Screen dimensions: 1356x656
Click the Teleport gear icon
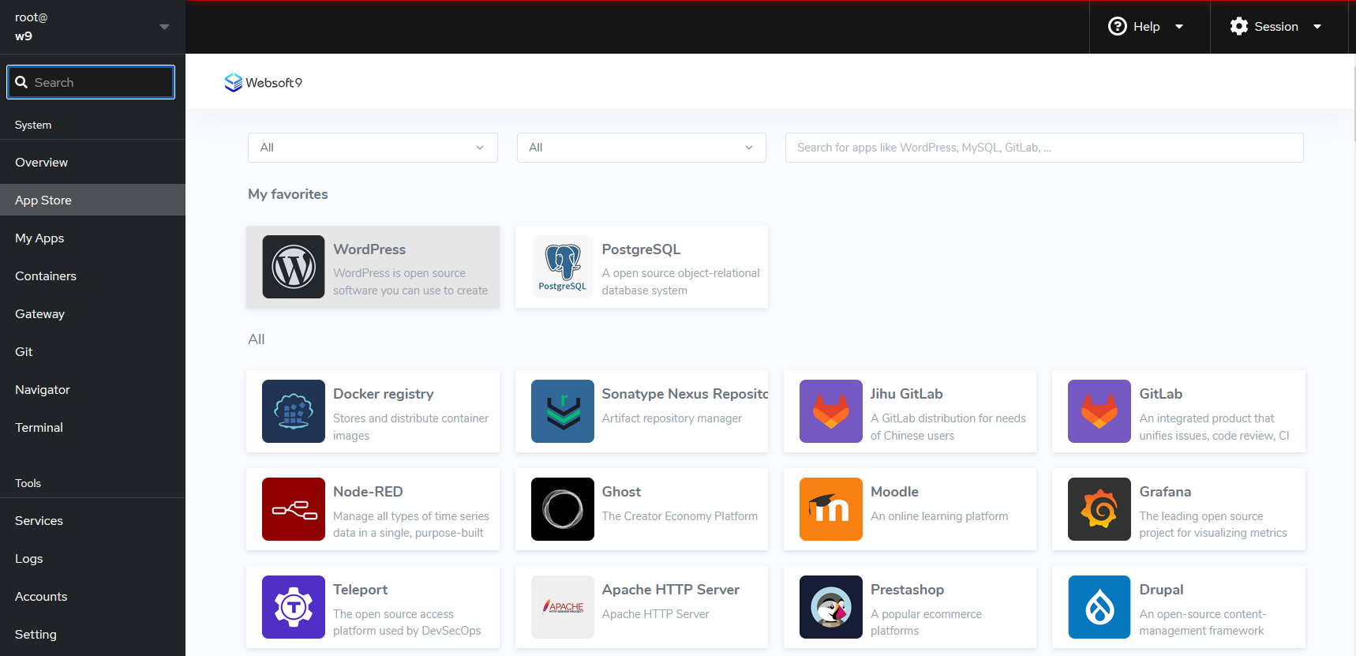(x=293, y=607)
